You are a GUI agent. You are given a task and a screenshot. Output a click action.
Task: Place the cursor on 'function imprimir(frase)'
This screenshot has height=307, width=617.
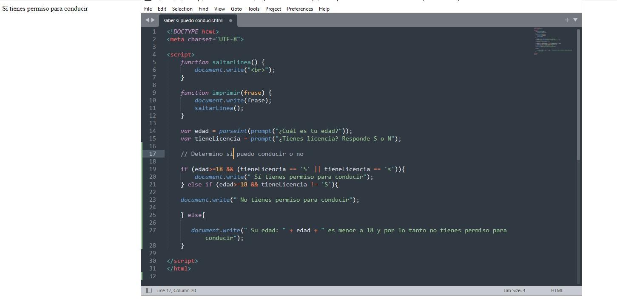tap(226, 93)
